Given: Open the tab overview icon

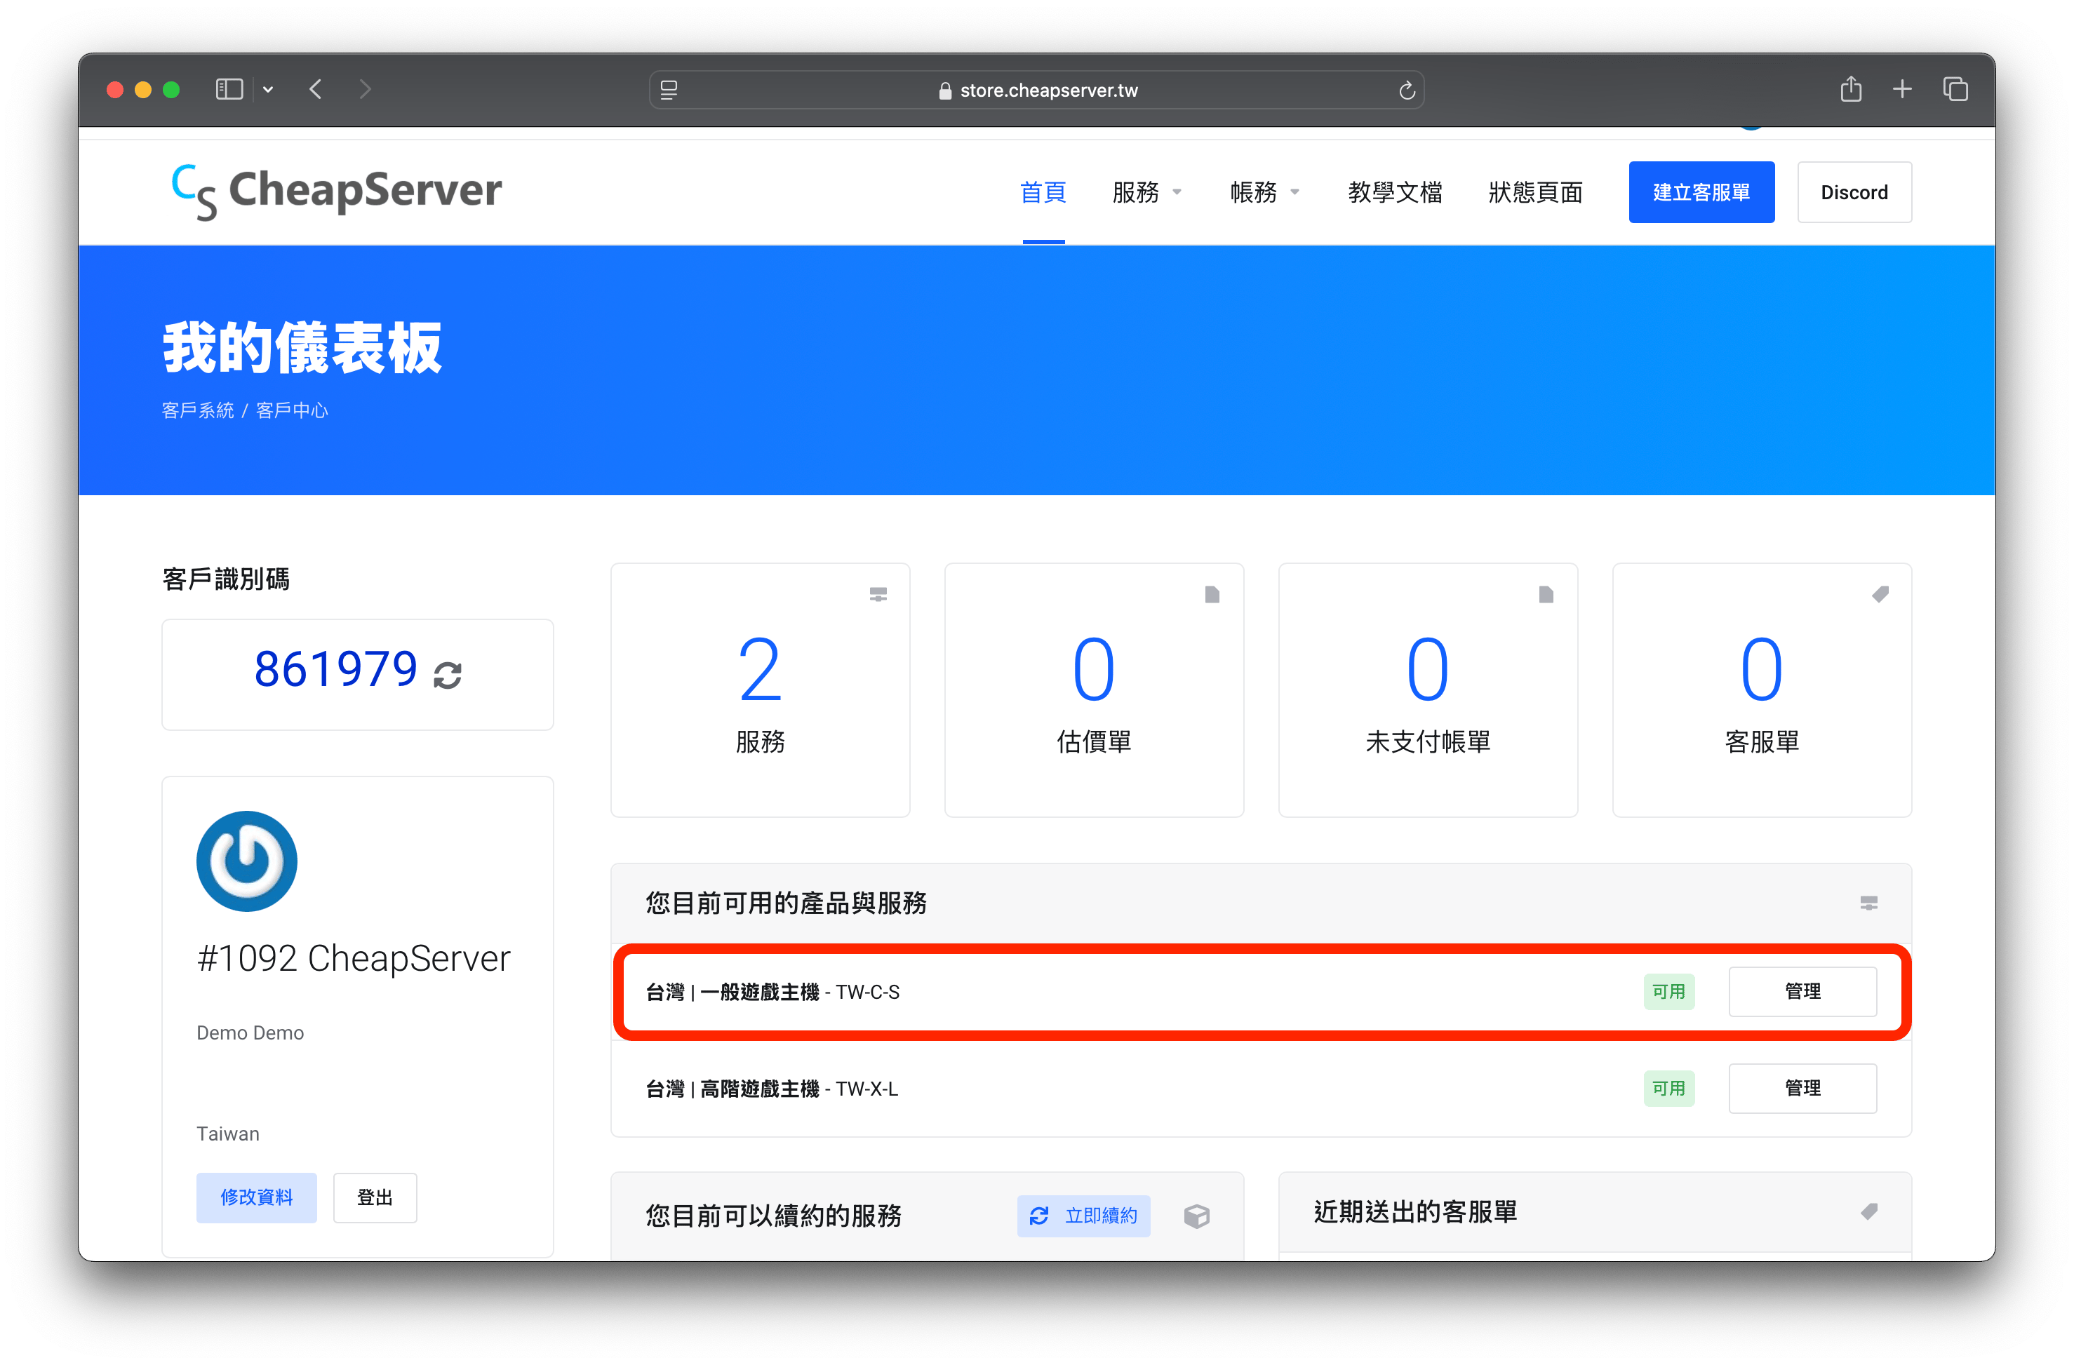Looking at the screenshot, I should pyautogui.click(x=1955, y=90).
